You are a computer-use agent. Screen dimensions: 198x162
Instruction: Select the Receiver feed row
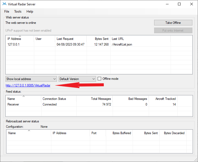(99, 104)
